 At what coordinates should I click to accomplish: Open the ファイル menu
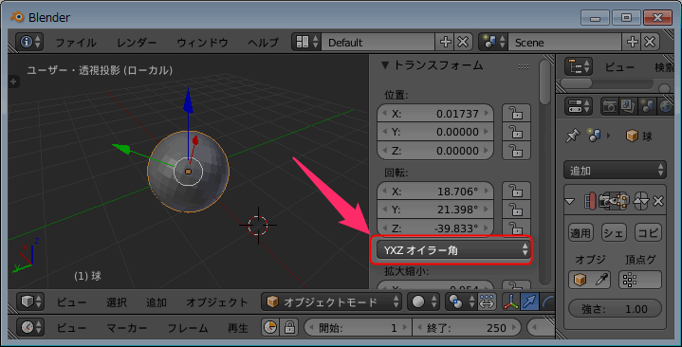tap(76, 42)
